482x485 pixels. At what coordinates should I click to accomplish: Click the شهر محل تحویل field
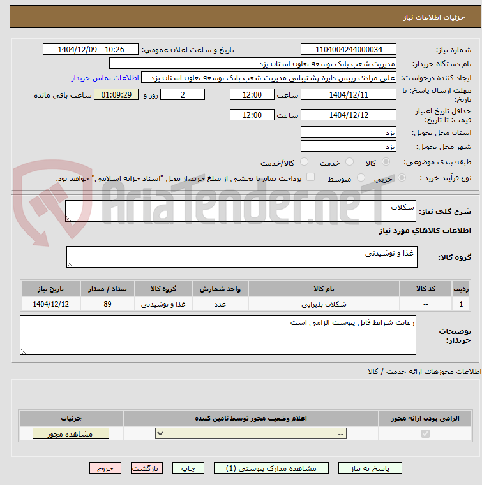tap(349, 146)
